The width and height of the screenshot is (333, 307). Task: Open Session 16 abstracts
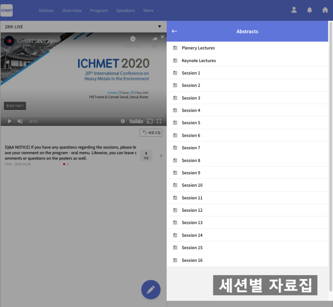click(x=248, y=260)
